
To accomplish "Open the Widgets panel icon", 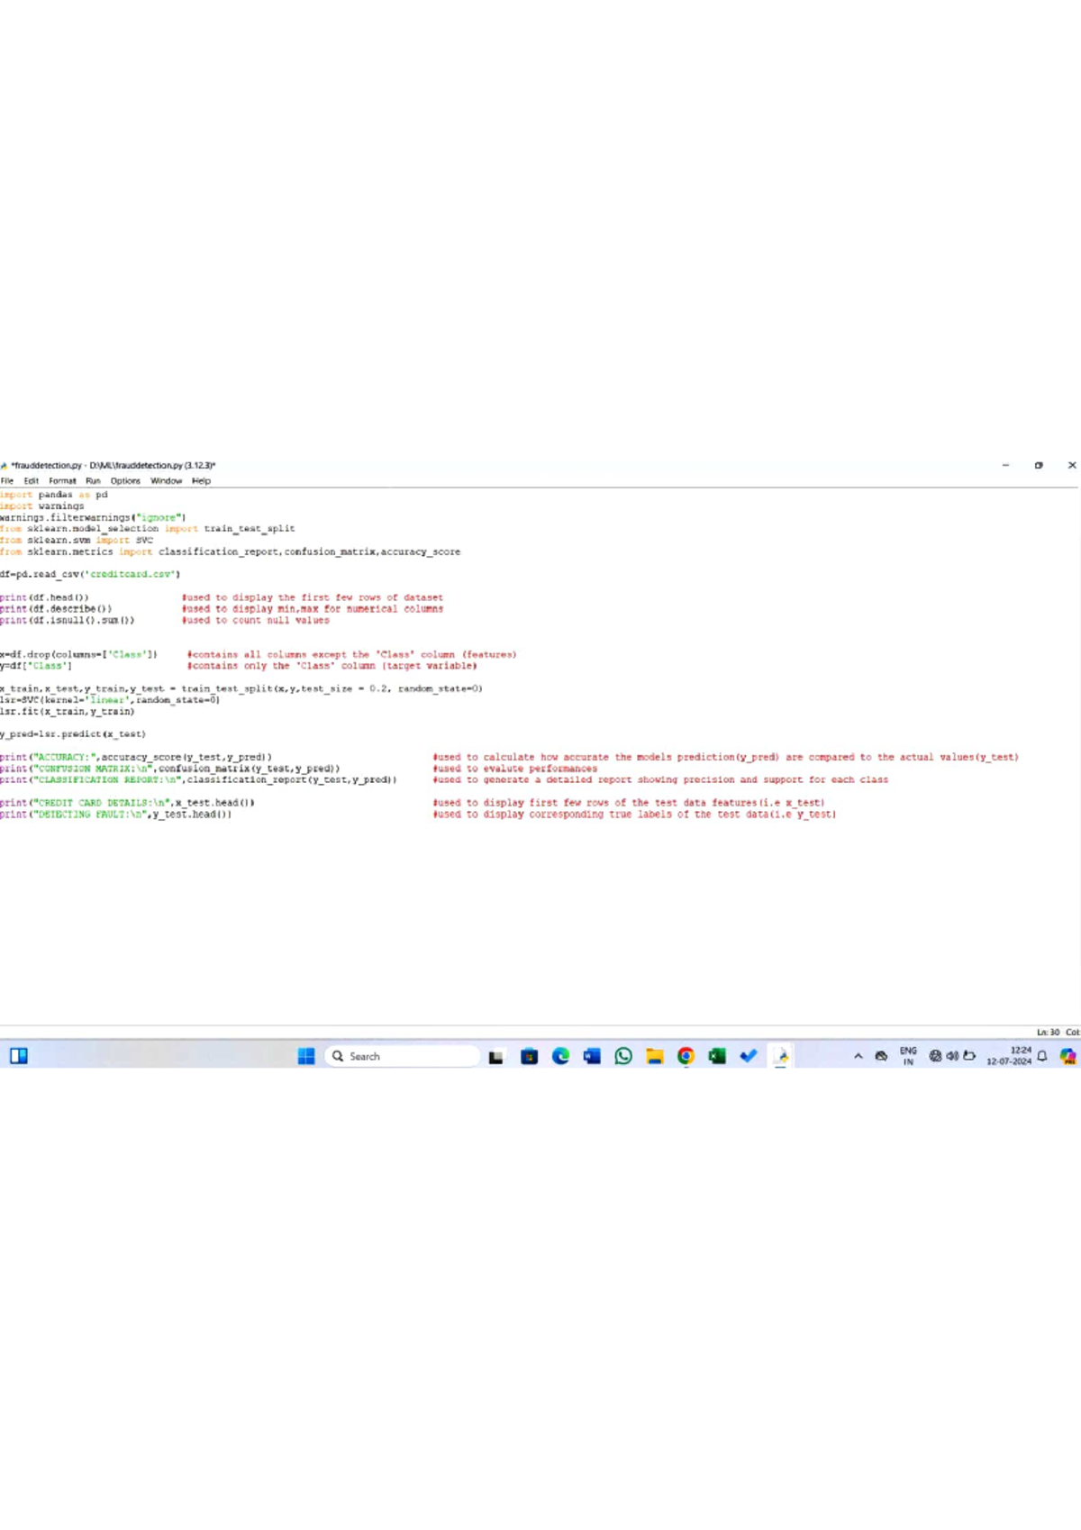I will tap(19, 1056).
